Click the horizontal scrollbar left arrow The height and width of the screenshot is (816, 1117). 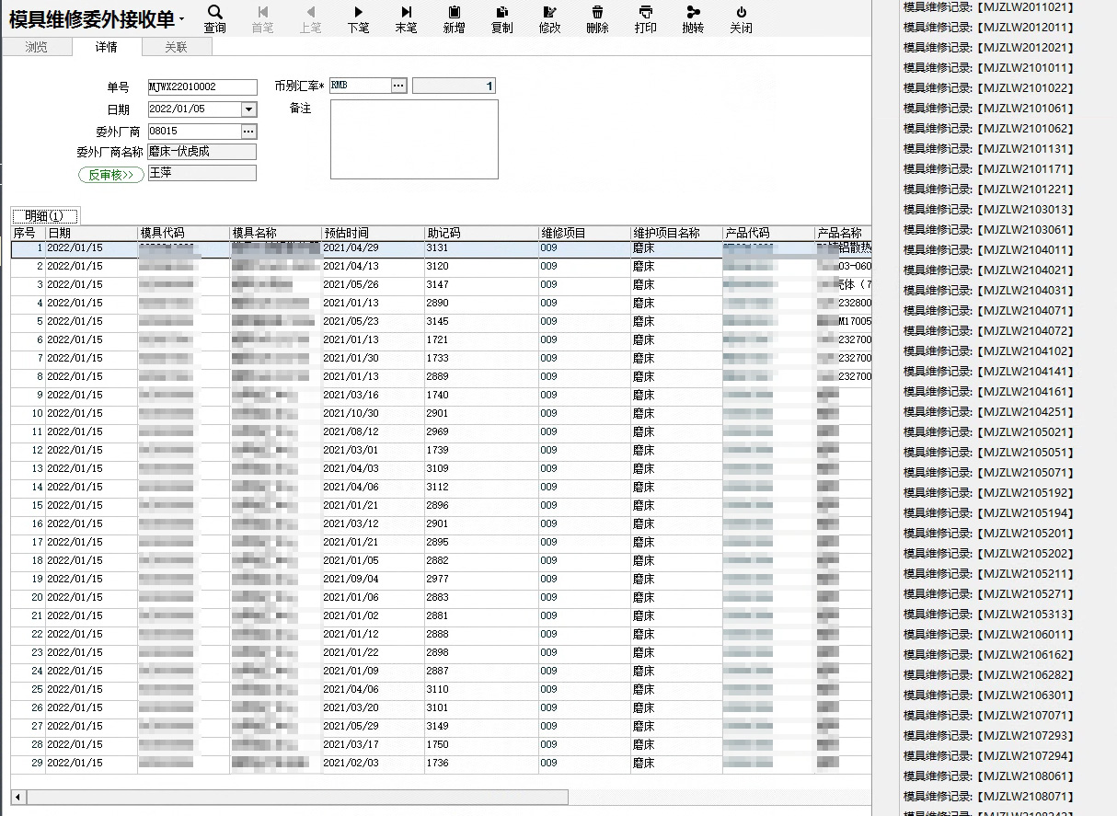click(17, 797)
